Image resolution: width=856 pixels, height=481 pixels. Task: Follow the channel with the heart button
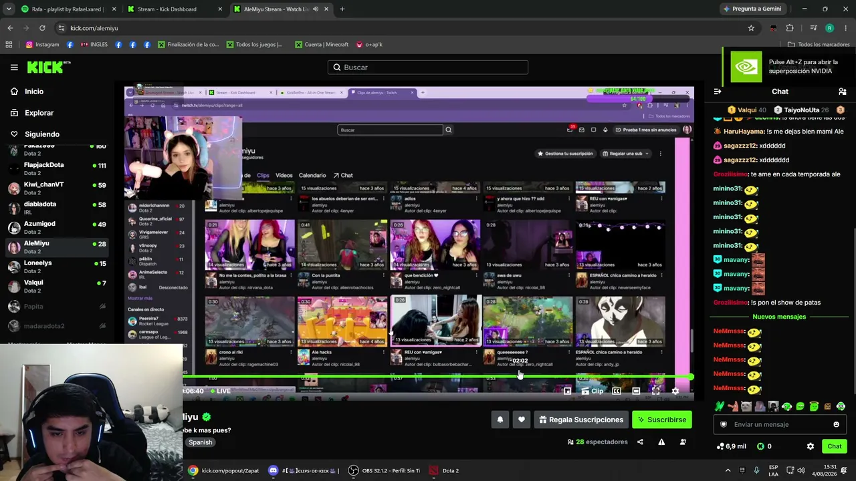[522, 420]
